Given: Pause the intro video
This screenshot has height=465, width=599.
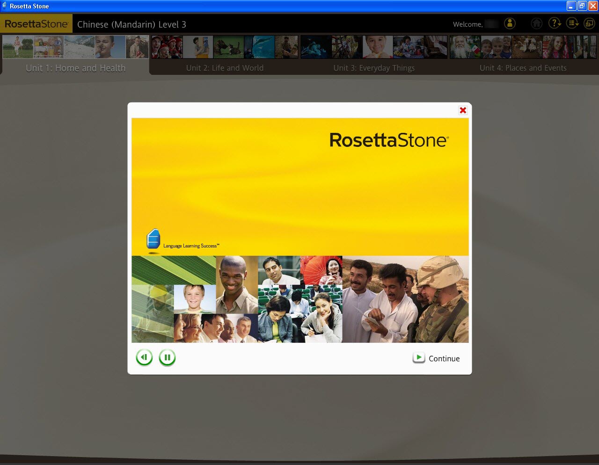Looking at the screenshot, I should coord(167,358).
